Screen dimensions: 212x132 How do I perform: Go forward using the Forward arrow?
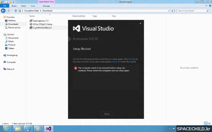[8, 10]
